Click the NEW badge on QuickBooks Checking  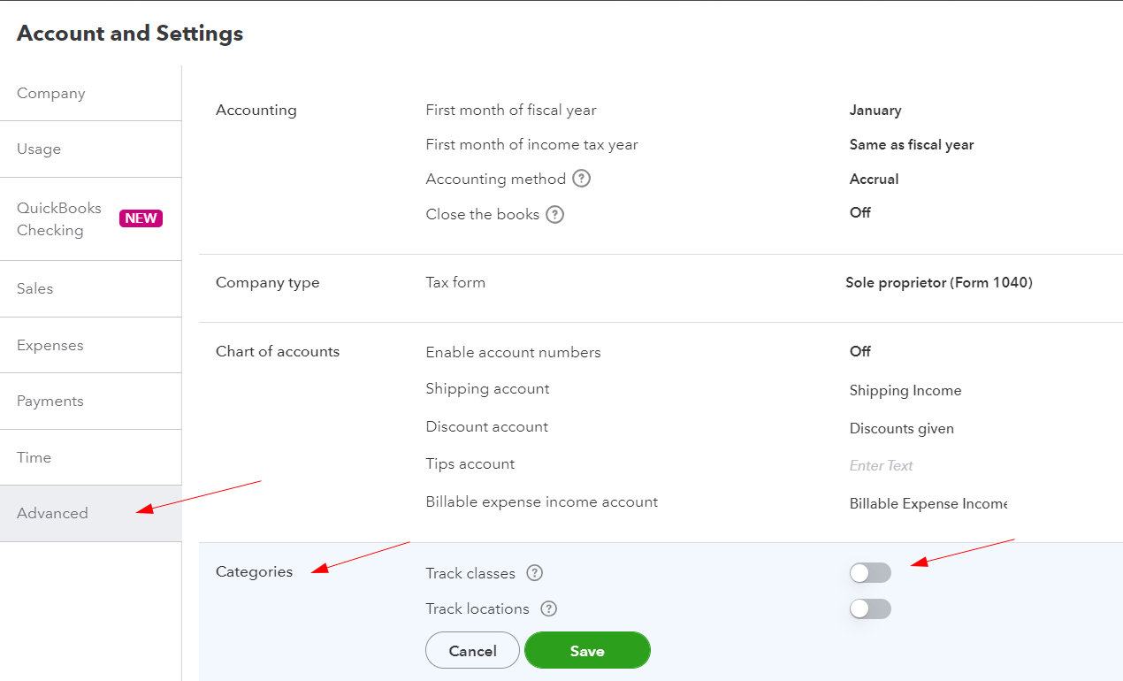[141, 218]
